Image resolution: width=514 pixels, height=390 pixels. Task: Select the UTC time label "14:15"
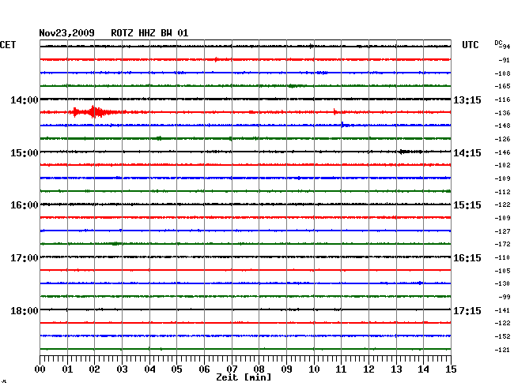click(467, 153)
